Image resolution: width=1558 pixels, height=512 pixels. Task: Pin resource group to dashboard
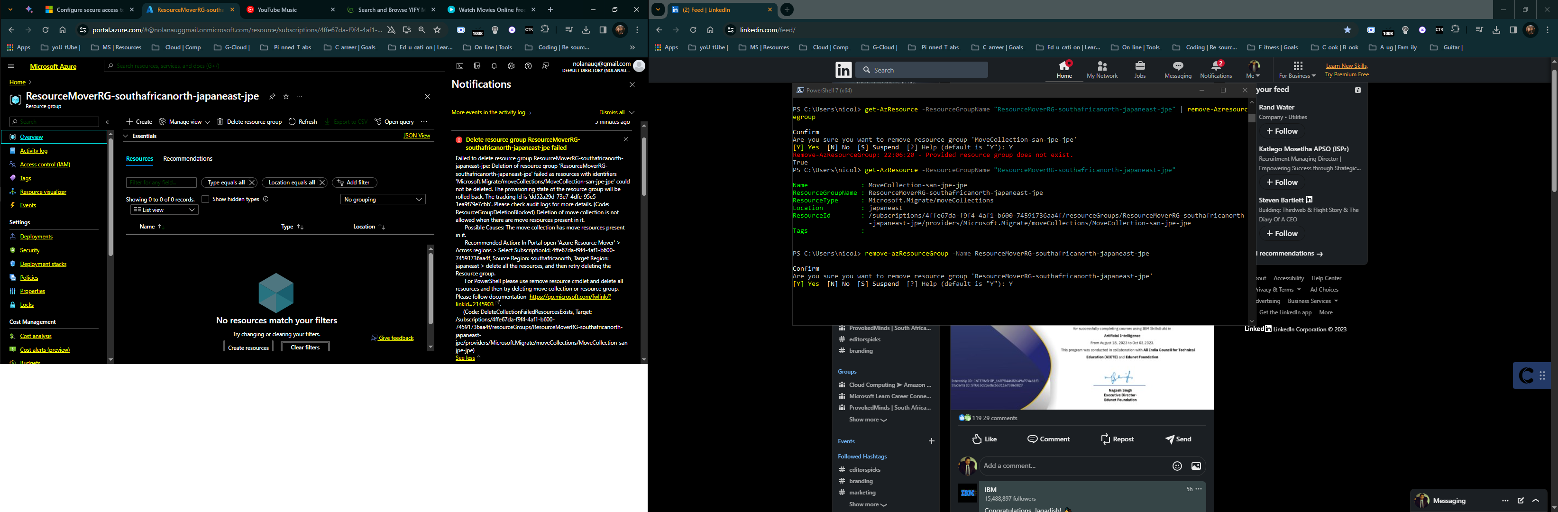click(272, 97)
